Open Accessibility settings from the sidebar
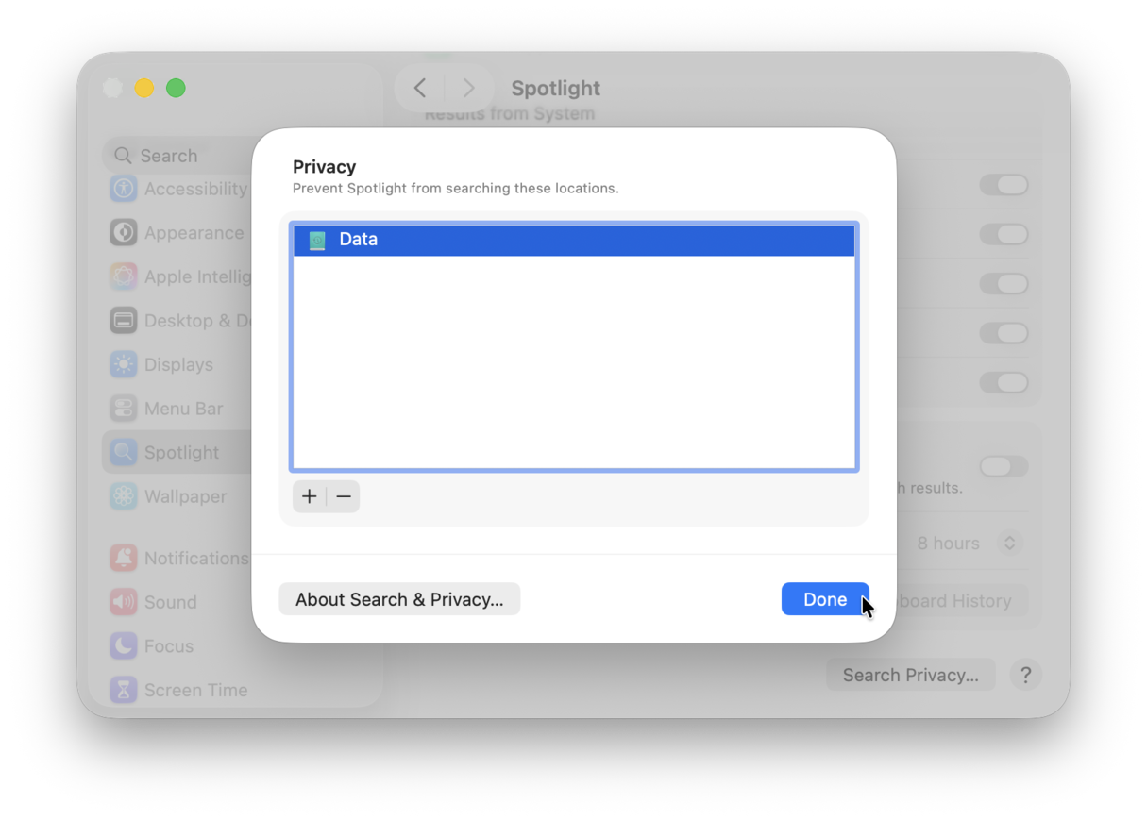This screenshot has width=1147, height=820. pyautogui.click(x=123, y=189)
